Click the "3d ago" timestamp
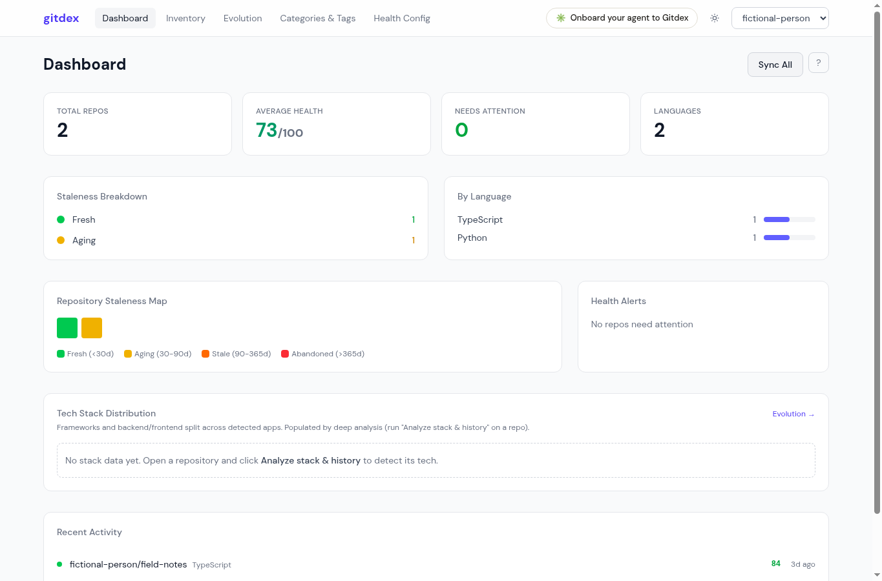The height and width of the screenshot is (581, 882). [803, 564]
